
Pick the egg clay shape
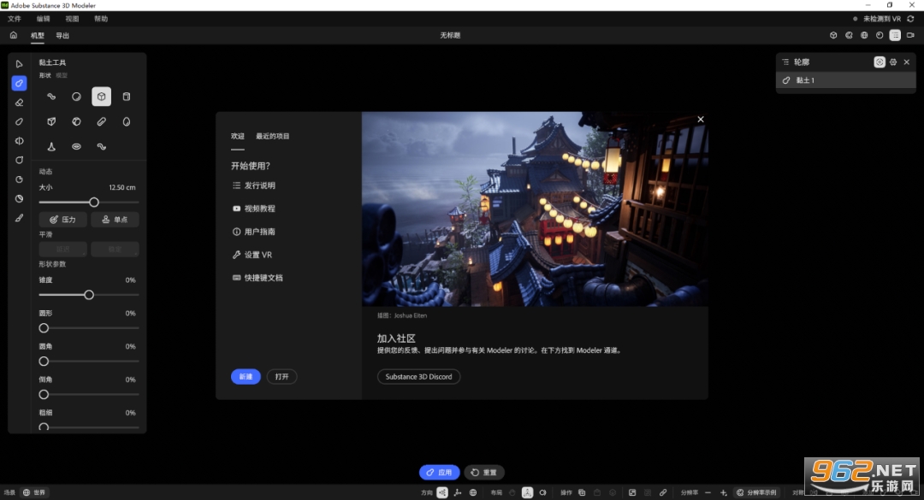point(126,122)
